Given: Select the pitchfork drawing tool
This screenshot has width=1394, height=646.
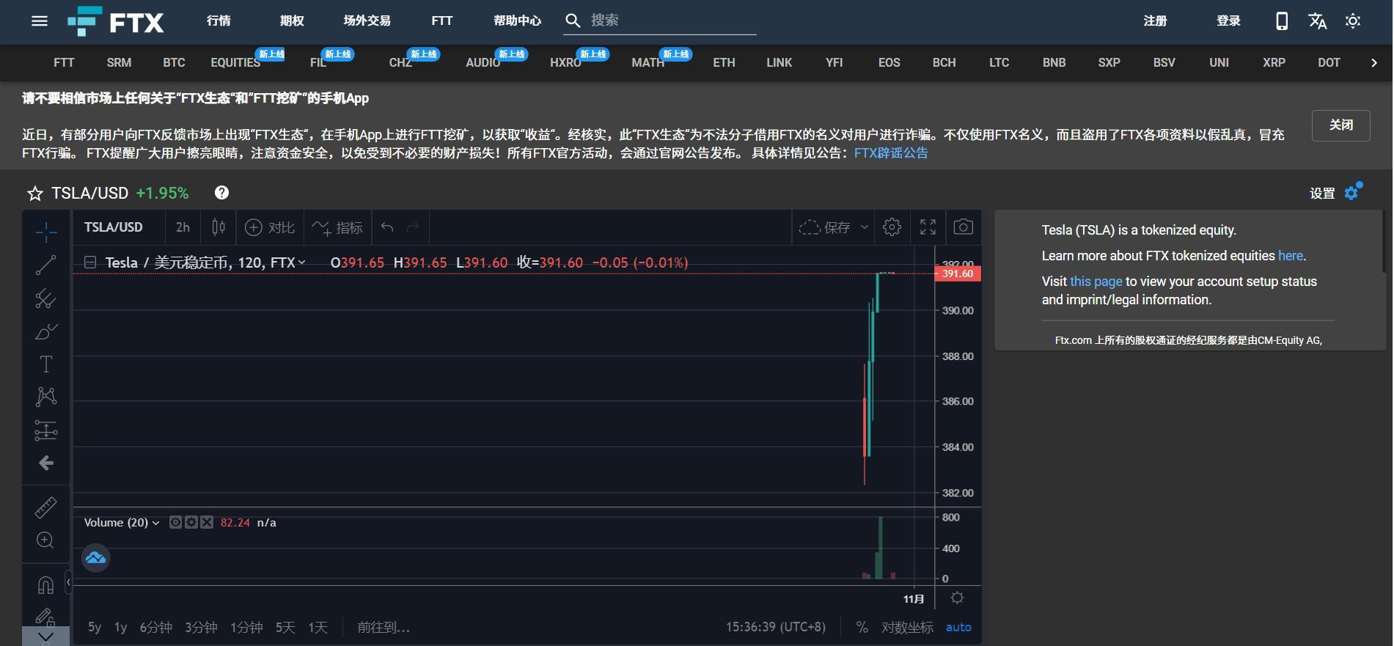Looking at the screenshot, I should click(x=45, y=298).
